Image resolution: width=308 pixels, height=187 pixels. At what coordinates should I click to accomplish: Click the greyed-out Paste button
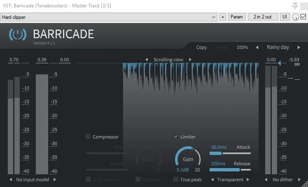[x=222, y=47]
